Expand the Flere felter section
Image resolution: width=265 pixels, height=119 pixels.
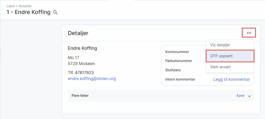[x=80, y=95]
